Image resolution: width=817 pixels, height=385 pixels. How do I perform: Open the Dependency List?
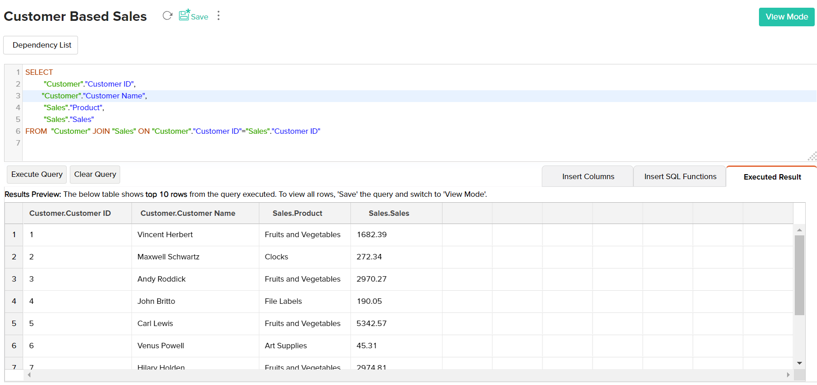tap(41, 45)
